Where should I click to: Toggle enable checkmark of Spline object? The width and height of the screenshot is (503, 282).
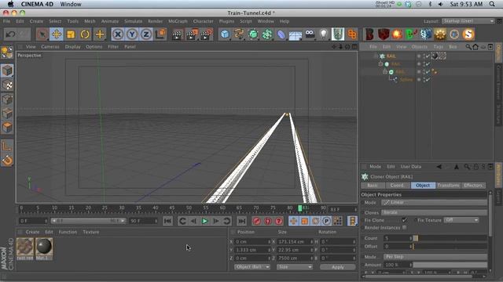click(x=428, y=80)
